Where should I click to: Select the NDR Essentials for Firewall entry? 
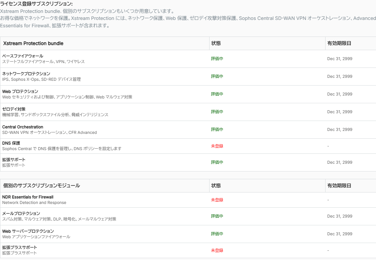[28, 197]
